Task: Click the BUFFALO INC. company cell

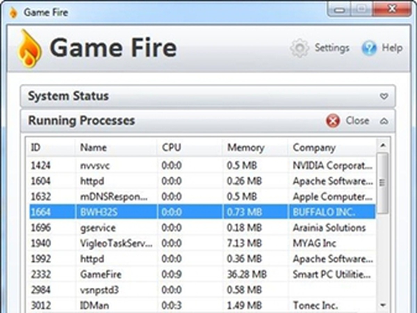Action: (x=325, y=212)
